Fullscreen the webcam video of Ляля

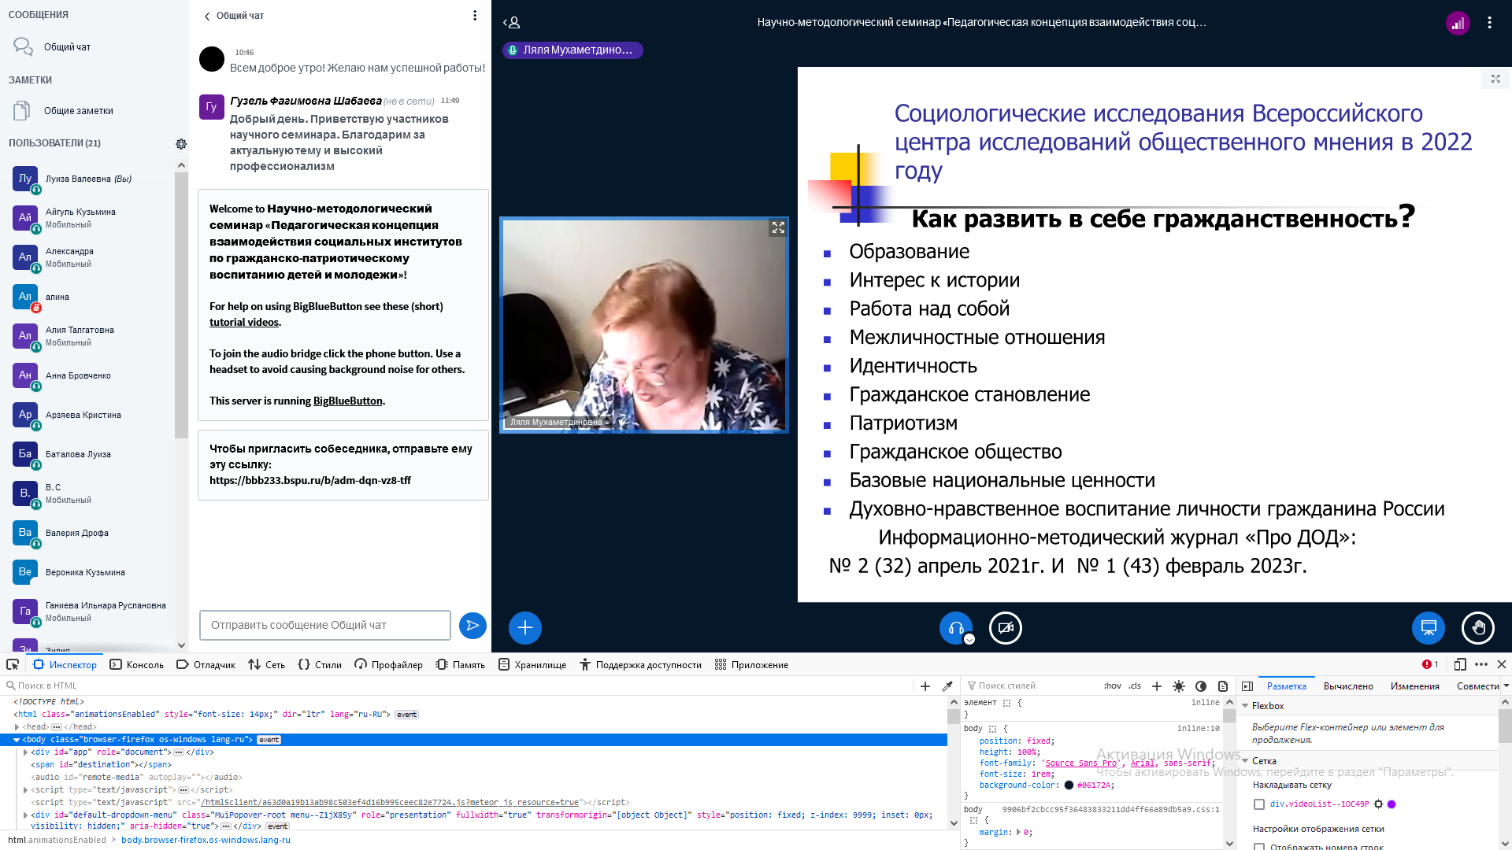(x=778, y=227)
